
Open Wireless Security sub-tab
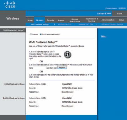(65, 24)
